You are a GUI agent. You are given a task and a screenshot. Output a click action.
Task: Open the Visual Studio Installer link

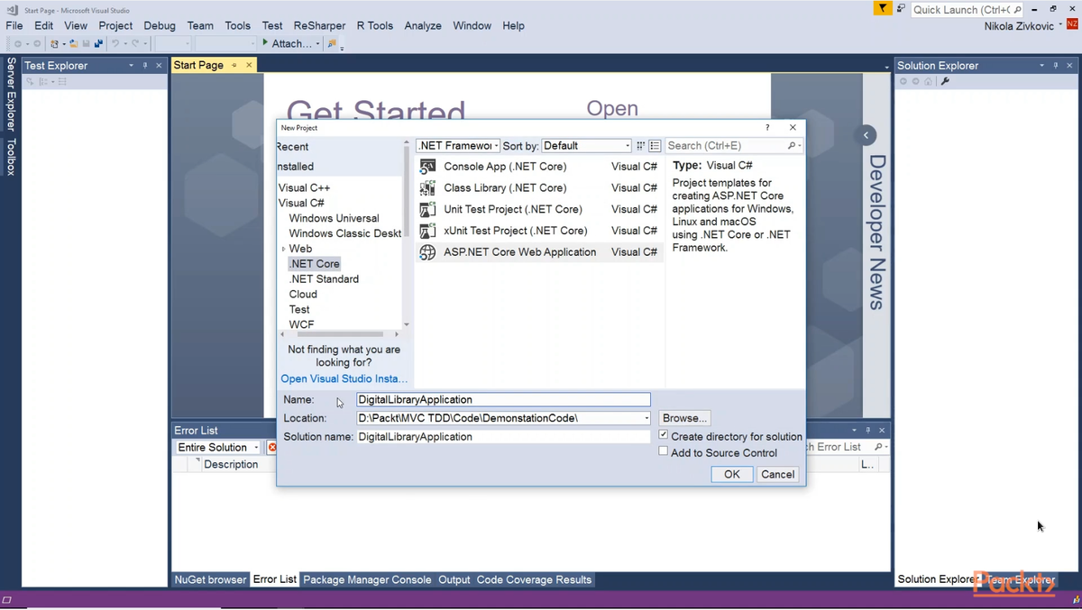click(344, 379)
